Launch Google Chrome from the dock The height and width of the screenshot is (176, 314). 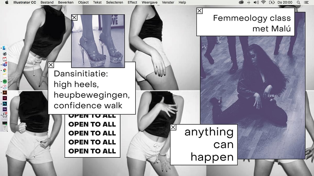[5, 70]
